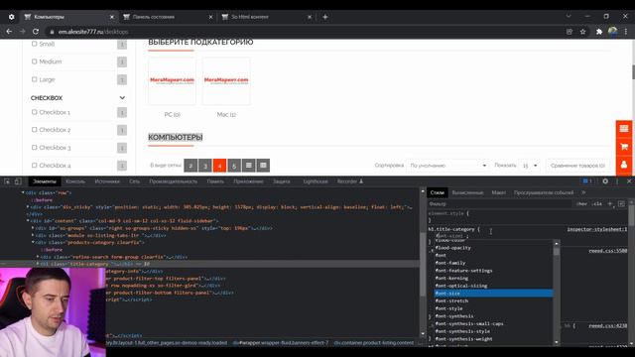Open the browser profile avatar
The height and width of the screenshot is (357, 635).
pyautogui.click(x=612, y=32)
